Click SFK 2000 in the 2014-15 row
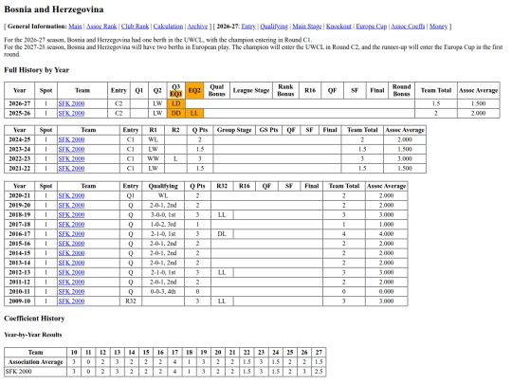This screenshot has width=512, height=384. 71,253
